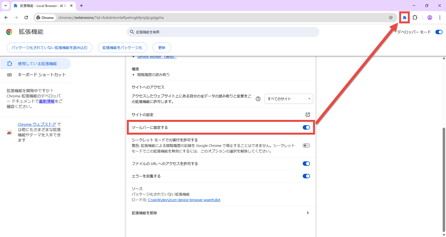Image resolution: width=446 pixels, height=237 pixels.
Task: Open the Chrome three-dot menu
Action: click(x=440, y=18)
